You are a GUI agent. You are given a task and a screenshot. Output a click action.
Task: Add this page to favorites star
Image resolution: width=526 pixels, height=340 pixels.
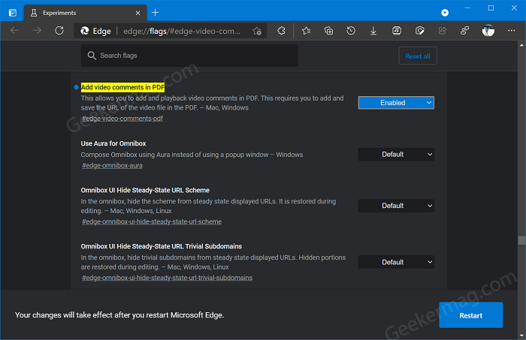[257, 32]
